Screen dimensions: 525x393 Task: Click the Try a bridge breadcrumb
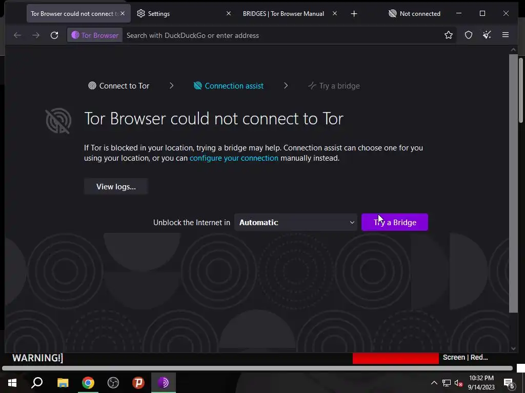(x=334, y=86)
